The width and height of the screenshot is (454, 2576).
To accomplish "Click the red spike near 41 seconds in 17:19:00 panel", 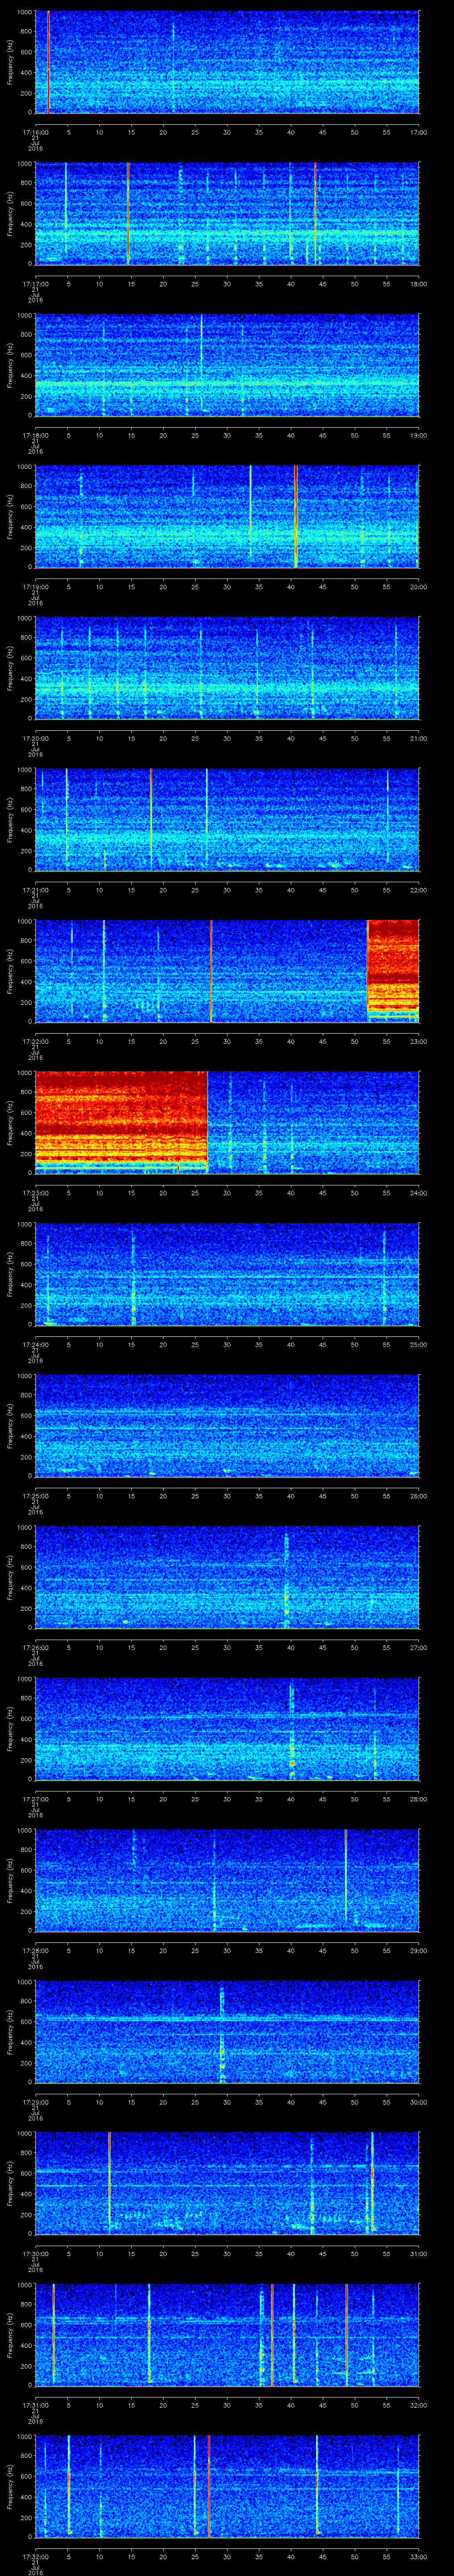I will pyautogui.click(x=296, y=517).
